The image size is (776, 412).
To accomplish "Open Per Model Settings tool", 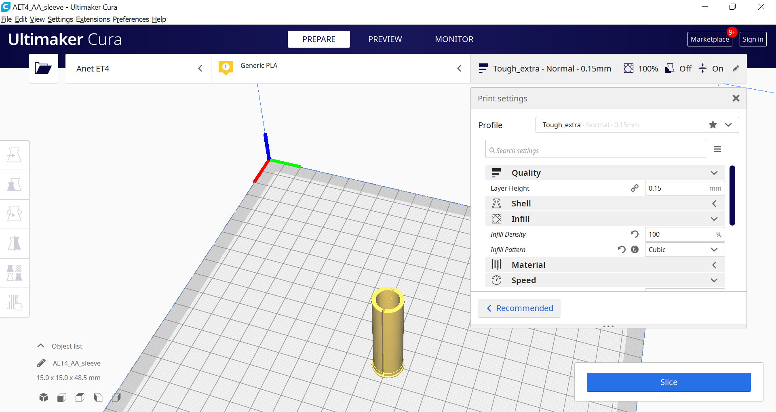I will click(15, 273).
